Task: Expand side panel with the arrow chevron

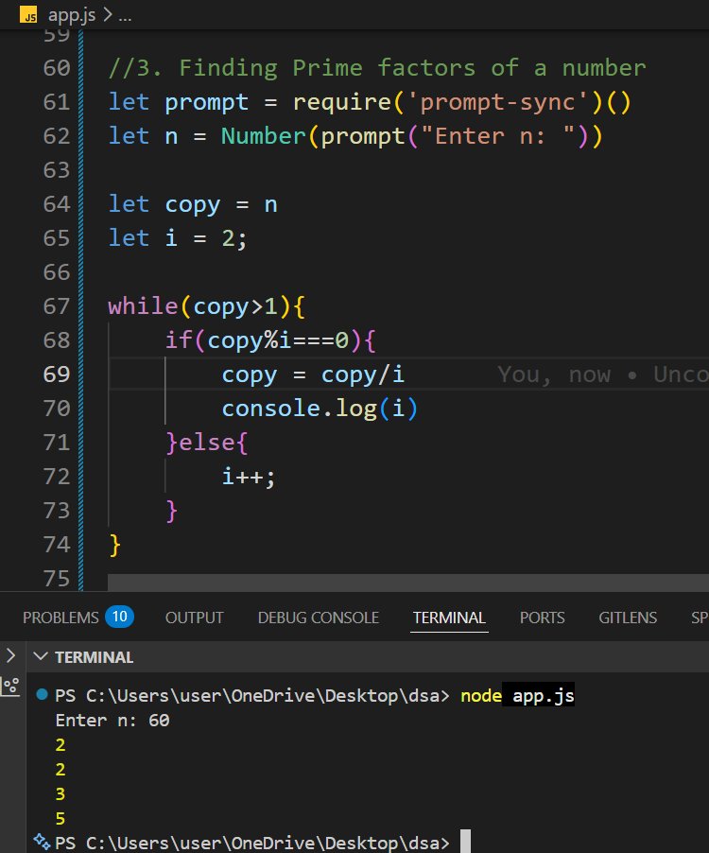Action: pyautogui.click(x=11, y=655)
